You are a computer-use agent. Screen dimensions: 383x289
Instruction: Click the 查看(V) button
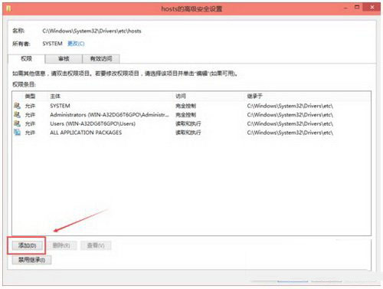96,245
